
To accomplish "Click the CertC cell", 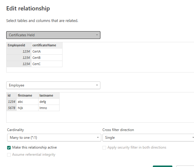I will (x=47, y=64).
